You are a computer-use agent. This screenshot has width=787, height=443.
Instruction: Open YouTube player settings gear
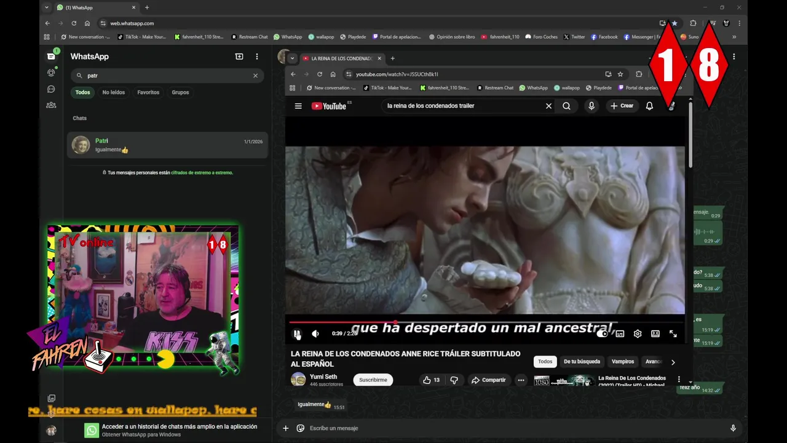click(x=638, y=333)
